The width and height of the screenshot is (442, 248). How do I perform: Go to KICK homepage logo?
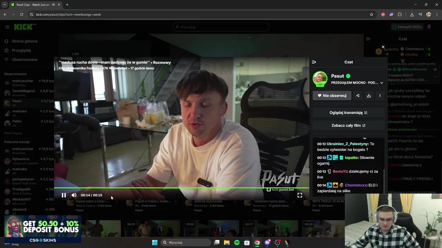click(25, 27)
